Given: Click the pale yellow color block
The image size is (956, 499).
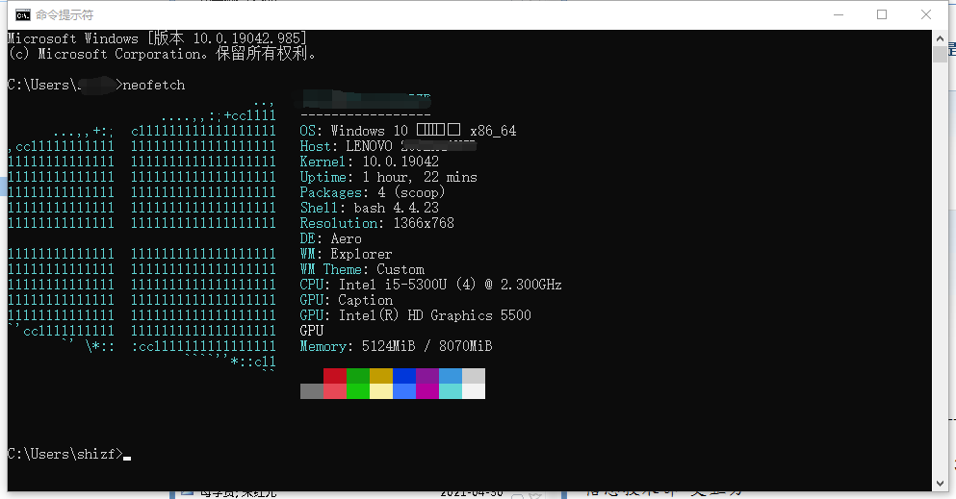Looking at the screenshot, I should coord(380,391).
